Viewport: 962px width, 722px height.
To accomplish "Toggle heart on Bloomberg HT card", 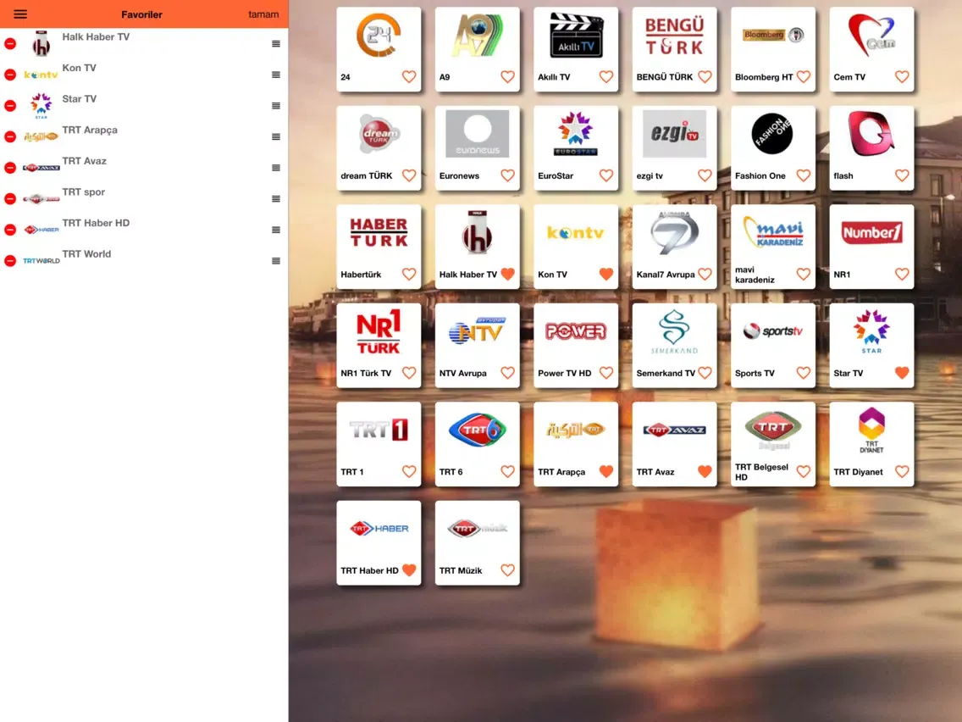I will tap(804, 77).
